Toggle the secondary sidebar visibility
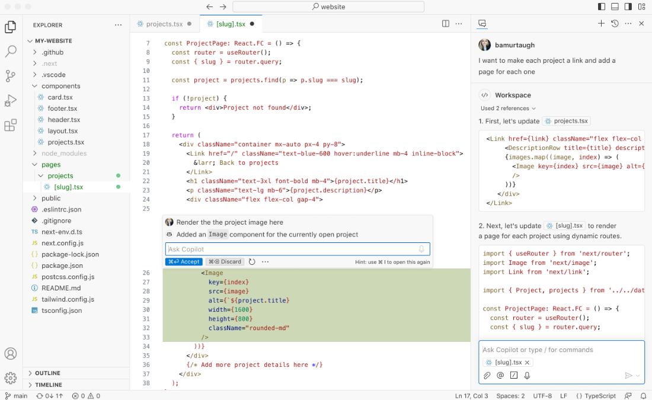Screen dimensions: 652x400 (627, 6)
